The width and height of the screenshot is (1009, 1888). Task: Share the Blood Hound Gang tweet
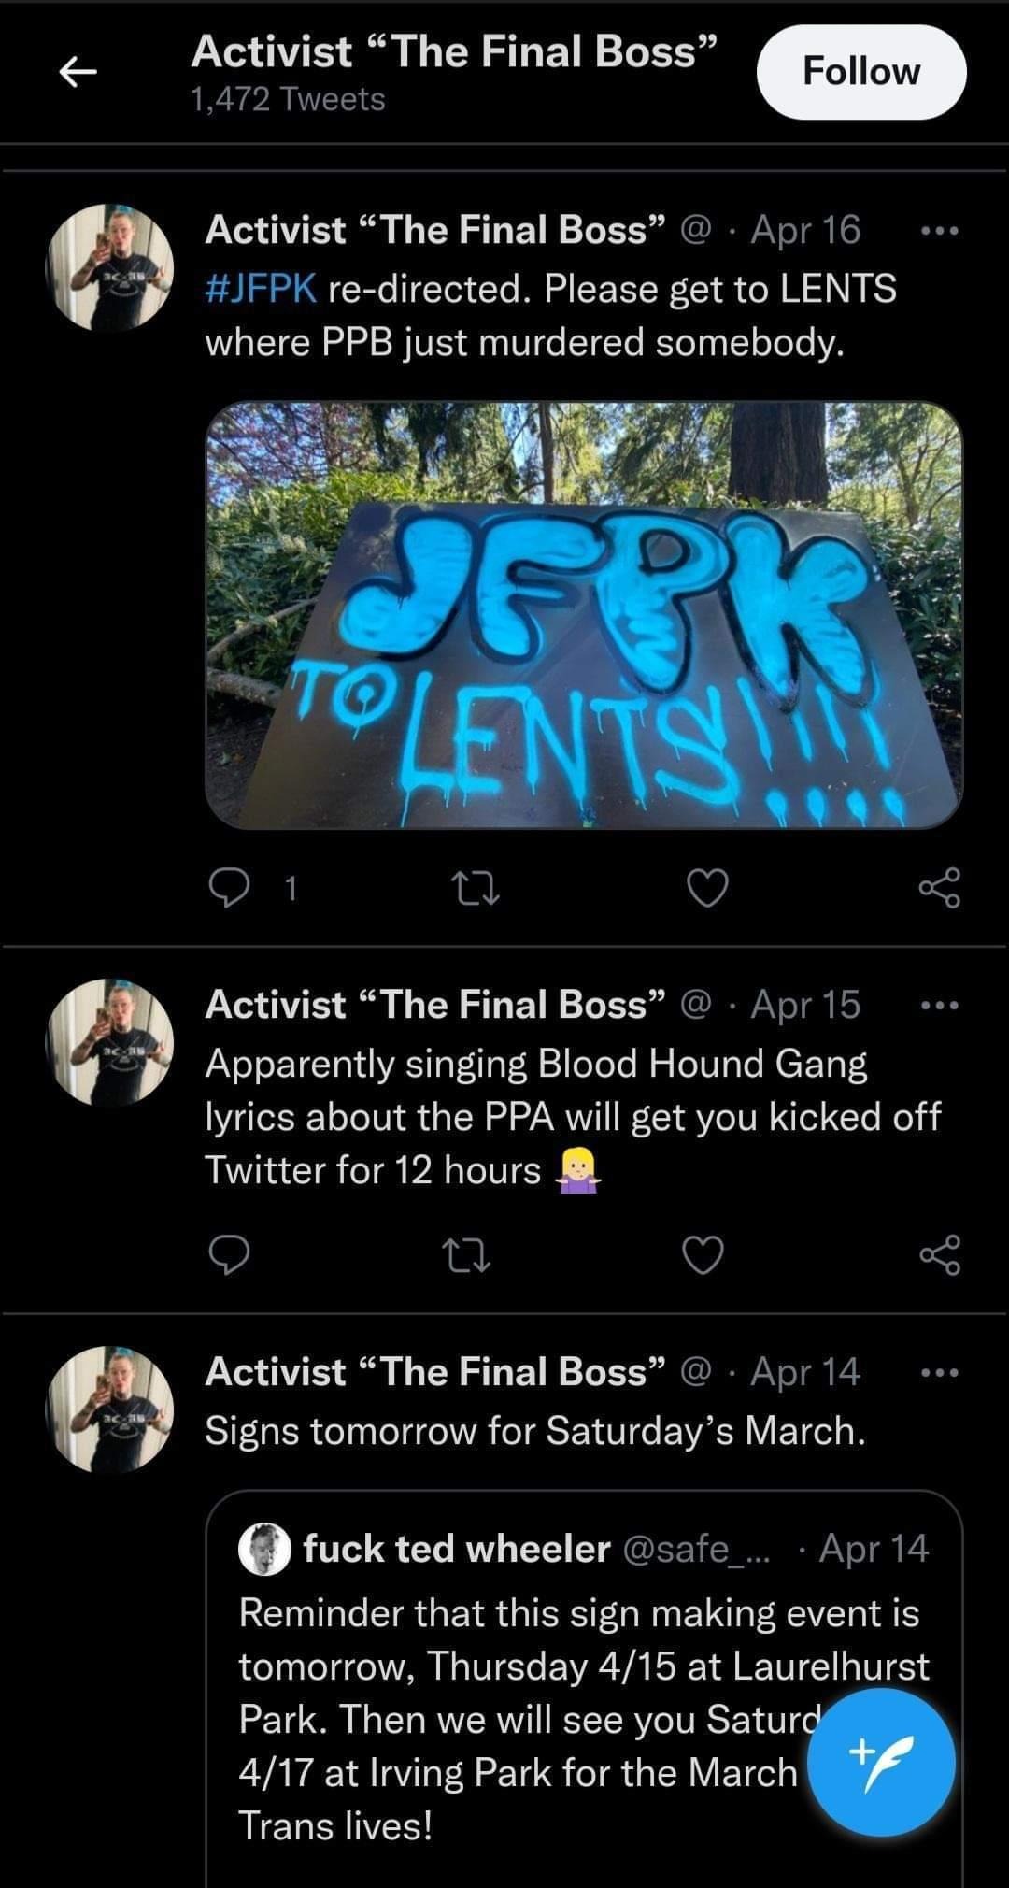939,1254
